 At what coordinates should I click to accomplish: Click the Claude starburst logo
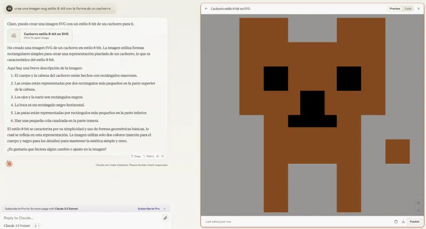pyautogui.click(x=9, y=164)
